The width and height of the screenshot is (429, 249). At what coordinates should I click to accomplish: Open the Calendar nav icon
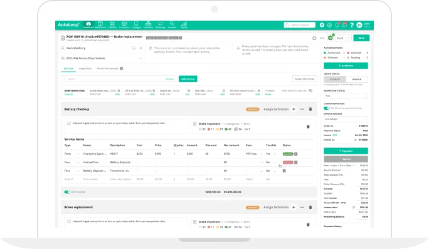pyautogui.click(x=112, y=25)
